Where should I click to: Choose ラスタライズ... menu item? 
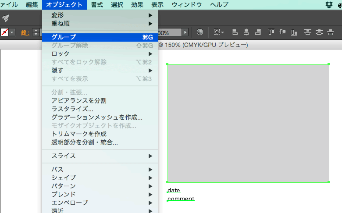click(100, 109)
